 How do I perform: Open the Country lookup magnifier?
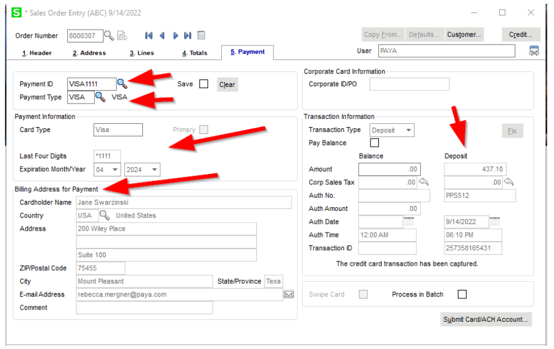click(105, 215)
